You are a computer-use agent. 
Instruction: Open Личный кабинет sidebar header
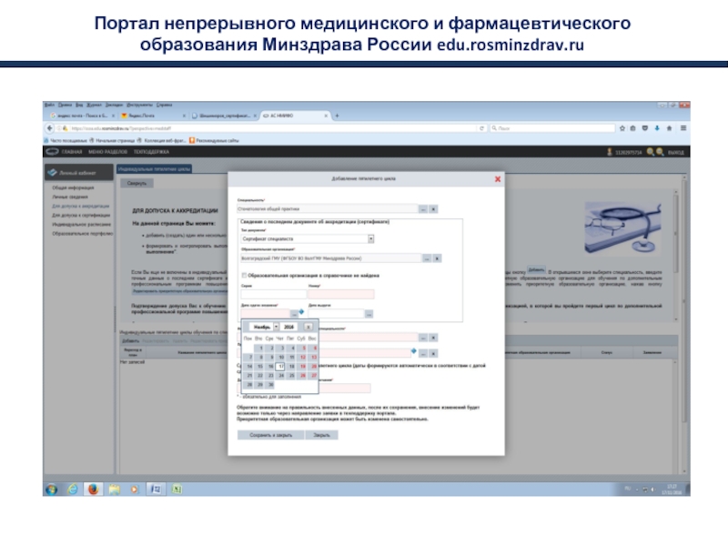78,173
